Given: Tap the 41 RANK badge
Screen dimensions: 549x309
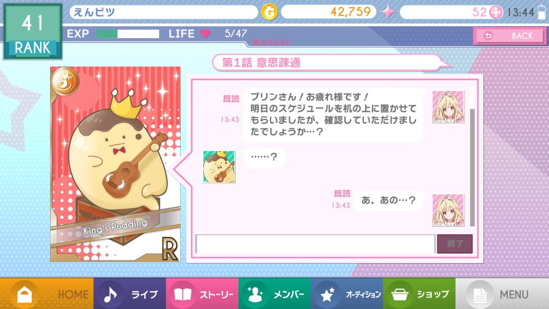Looking at the screenshot, I should (33, 32).
